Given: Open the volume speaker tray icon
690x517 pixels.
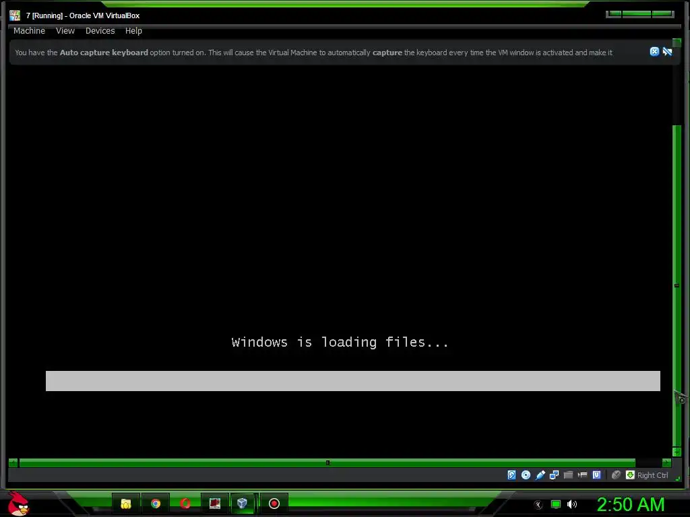Looking at the screenshot, I should pyautogui.click(x=571, y=504).
